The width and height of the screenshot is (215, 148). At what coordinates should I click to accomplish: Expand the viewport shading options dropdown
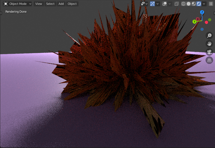(x=204, y=4)
